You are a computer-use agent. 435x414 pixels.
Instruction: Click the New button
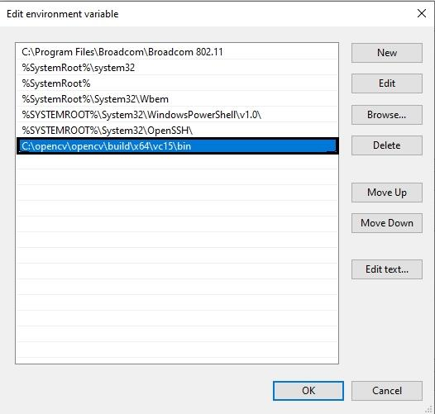coord(387,53)
